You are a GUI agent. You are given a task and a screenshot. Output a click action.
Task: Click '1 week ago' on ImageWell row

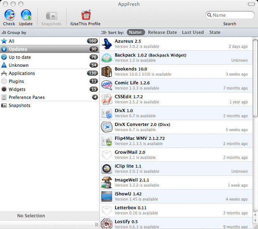point(238,185)
